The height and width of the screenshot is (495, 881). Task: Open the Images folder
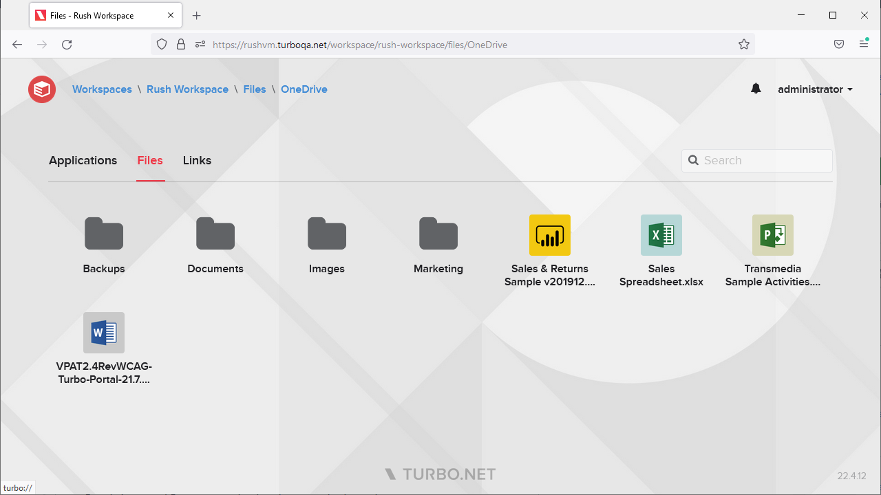coord(326,234)
